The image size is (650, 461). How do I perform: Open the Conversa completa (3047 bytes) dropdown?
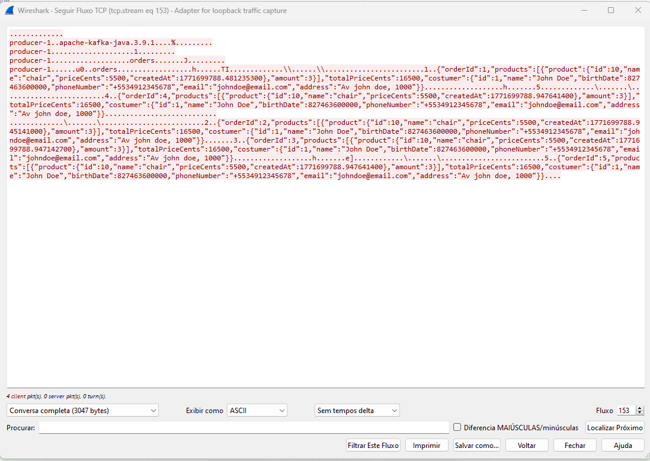[x=82, y=411]
